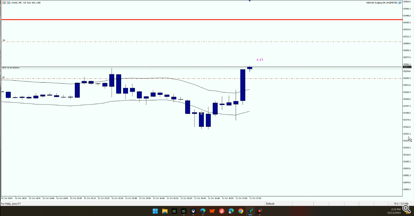The height and width of the screenshot is (216, 414).
Task: Open the owl-faced app in taskbar
Action: pyautogui.click(x=193, y=211)
